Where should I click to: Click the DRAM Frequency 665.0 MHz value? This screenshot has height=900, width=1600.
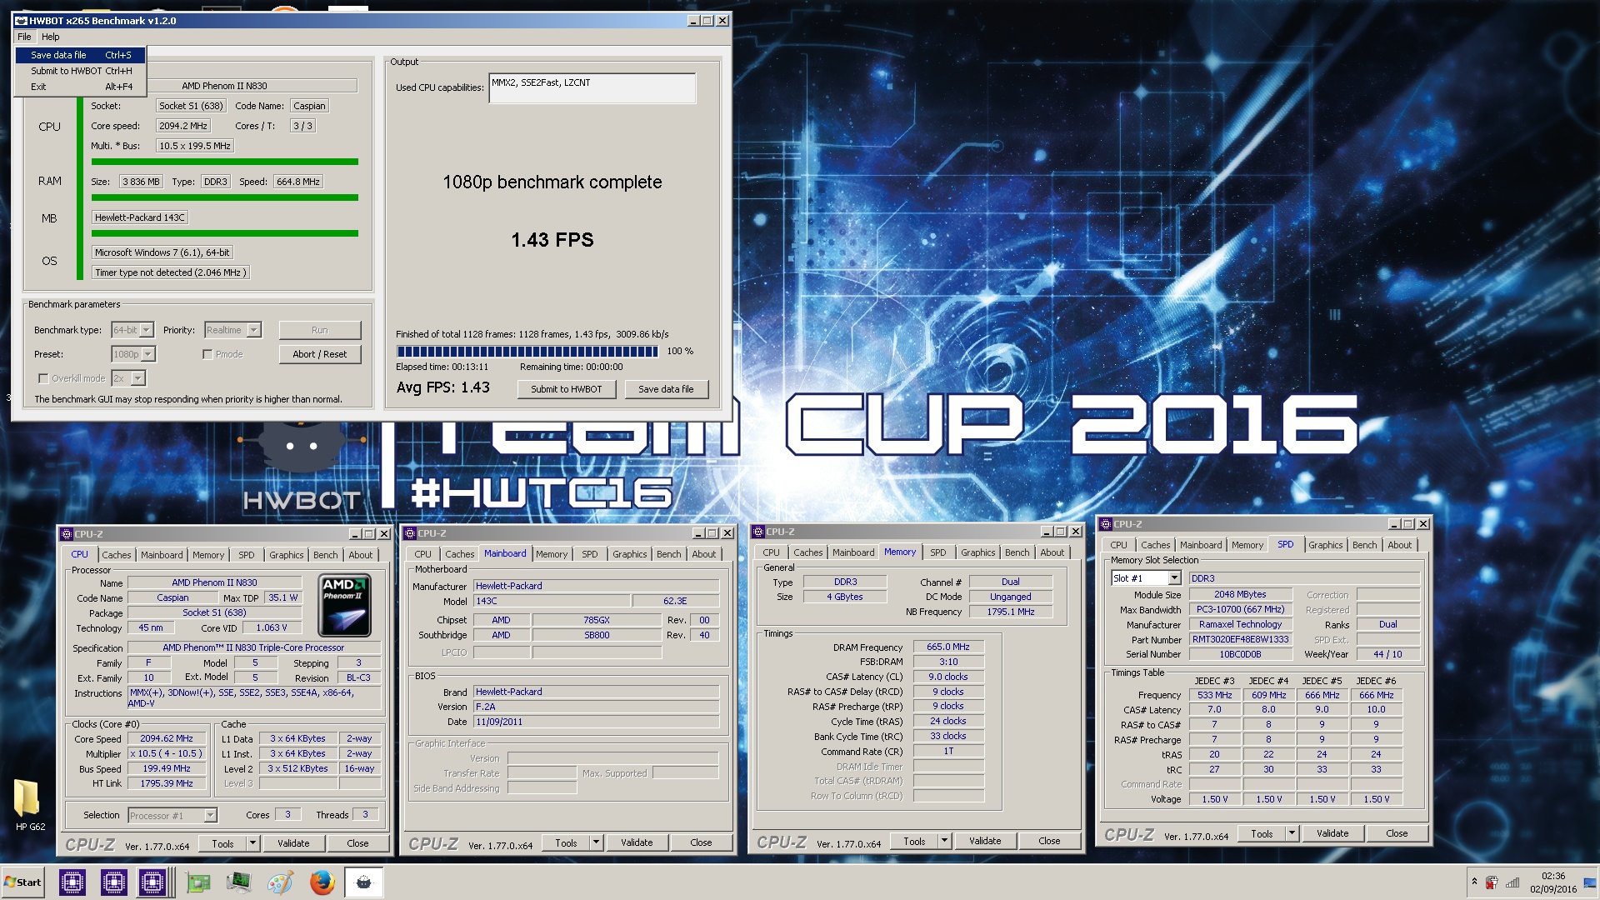tap(948, 647)
